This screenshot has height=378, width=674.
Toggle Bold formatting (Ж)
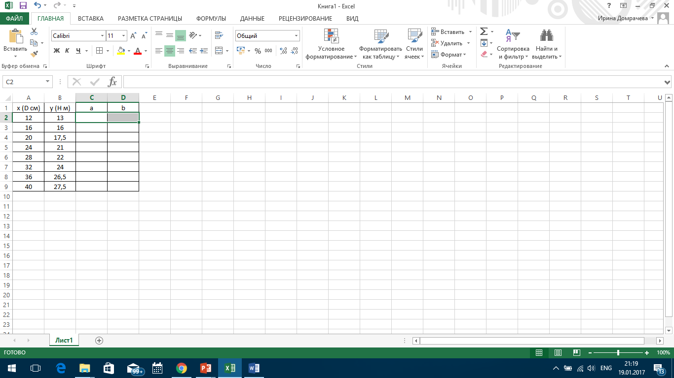pos(56,51)
